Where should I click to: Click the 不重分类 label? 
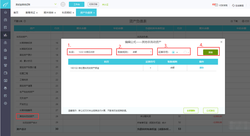[18, 21]
